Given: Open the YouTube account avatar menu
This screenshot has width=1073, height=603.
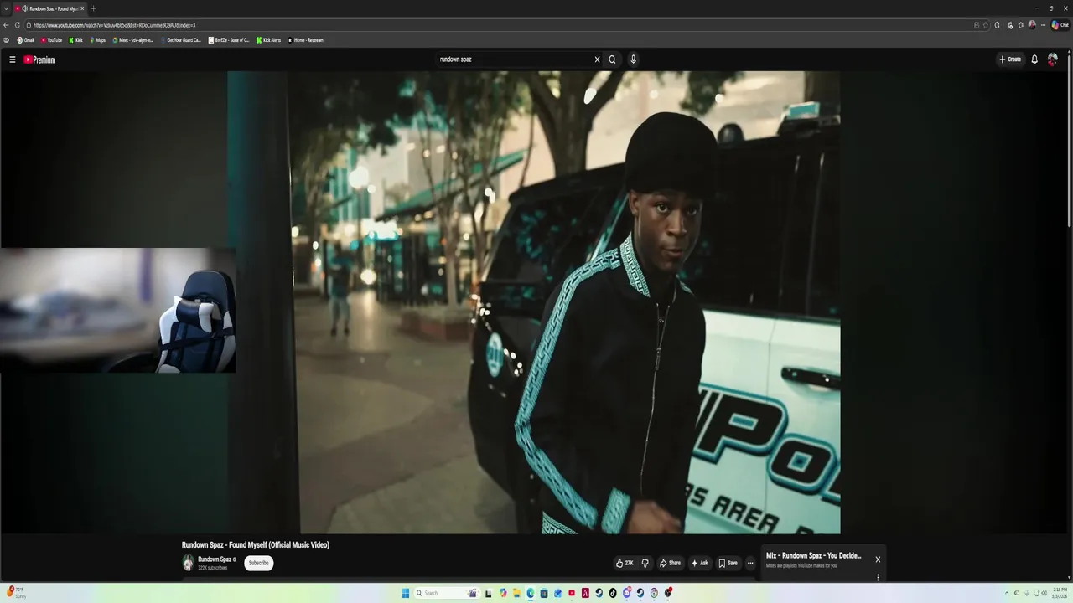Looking at the screenshot, I should click(x=1053, y=59).
